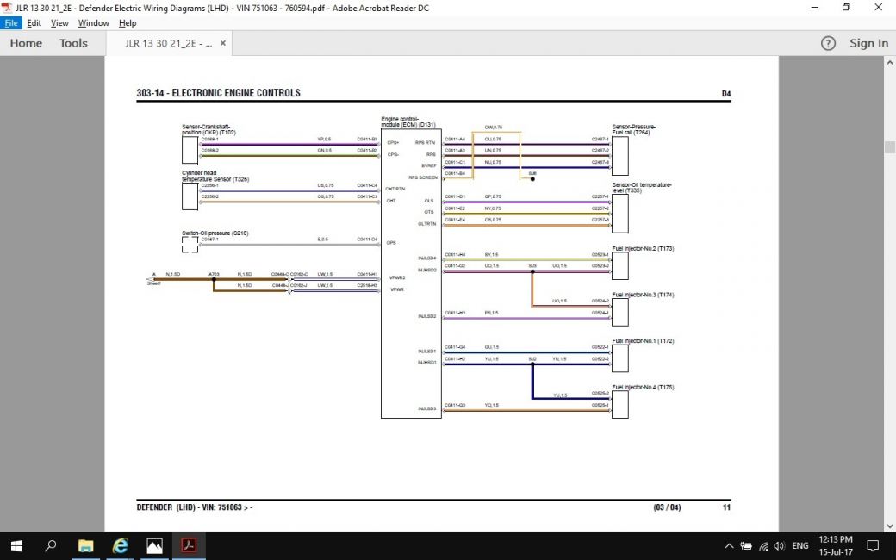Screen dimensions: 896x560
Task: Open the File menu
Action: 11,23
